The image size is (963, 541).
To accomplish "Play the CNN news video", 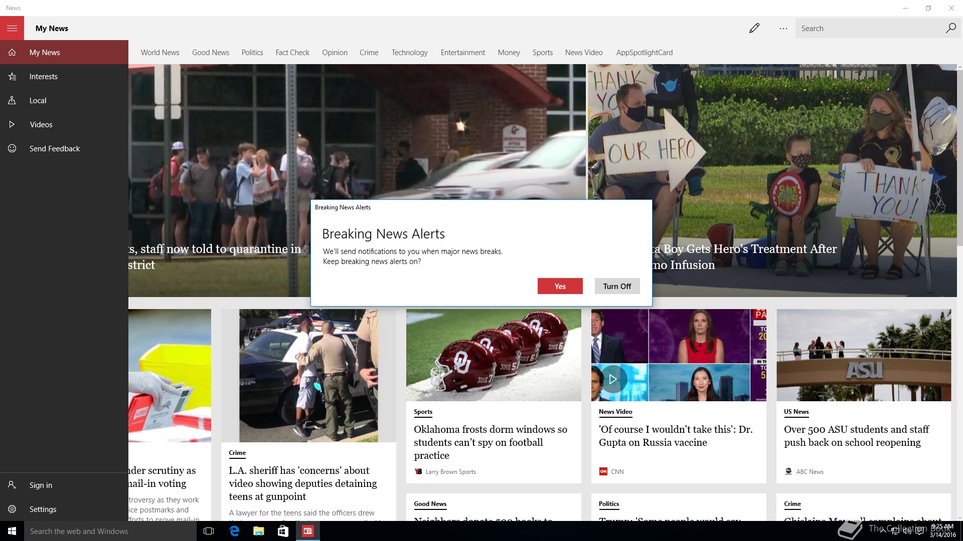I will tap(612, 379).
